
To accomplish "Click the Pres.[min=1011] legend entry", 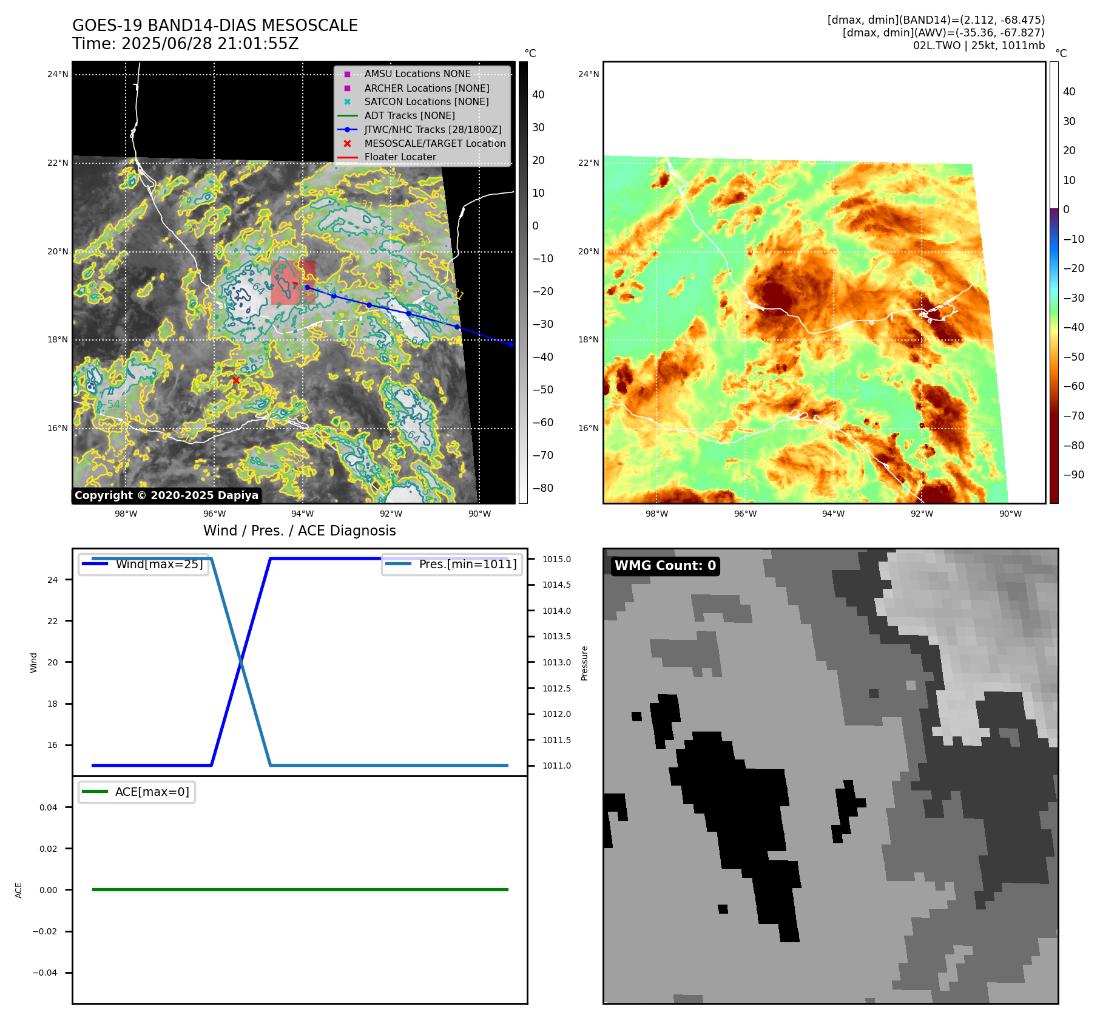I will click(x=451, y=564).
